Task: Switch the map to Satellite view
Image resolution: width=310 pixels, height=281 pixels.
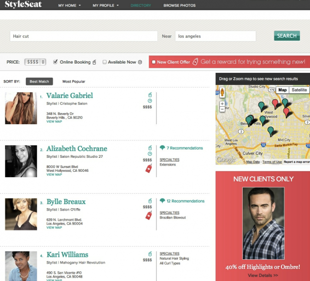Action: 299,90
